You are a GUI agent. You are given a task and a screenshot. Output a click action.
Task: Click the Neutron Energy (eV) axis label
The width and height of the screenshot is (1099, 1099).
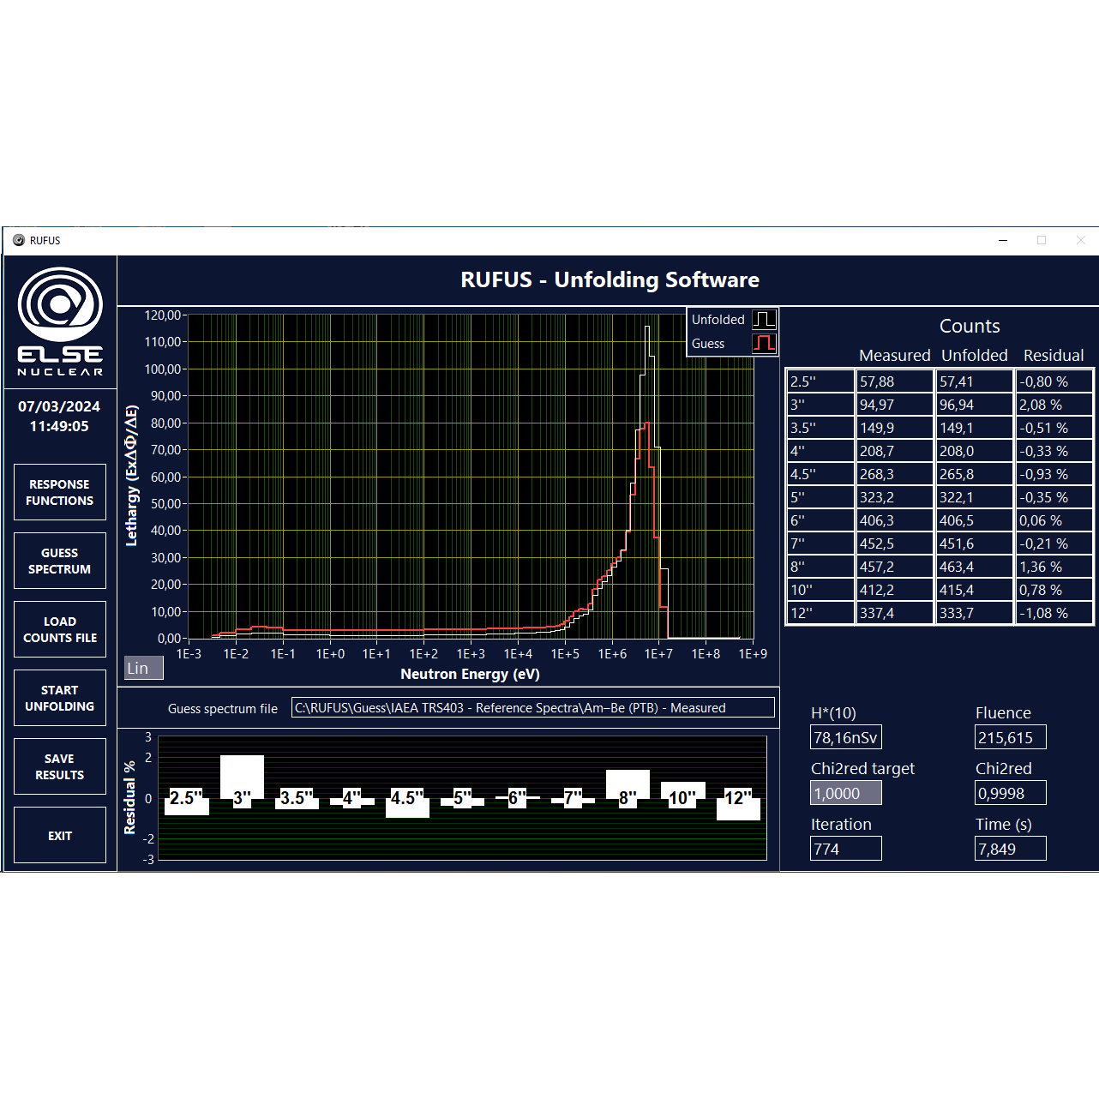[471, 674]
